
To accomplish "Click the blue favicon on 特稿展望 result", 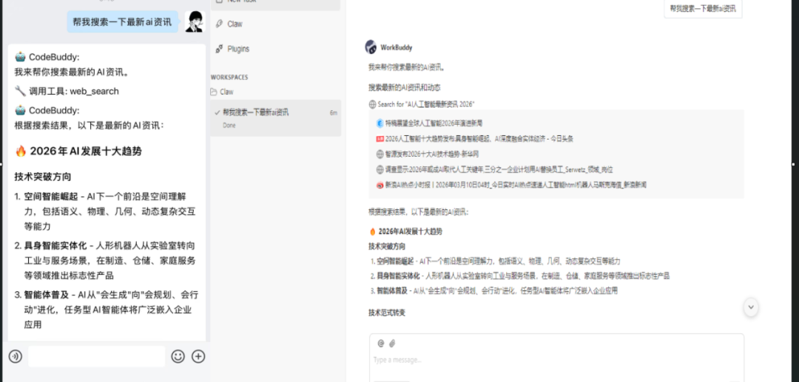I will tap(380, 123).
